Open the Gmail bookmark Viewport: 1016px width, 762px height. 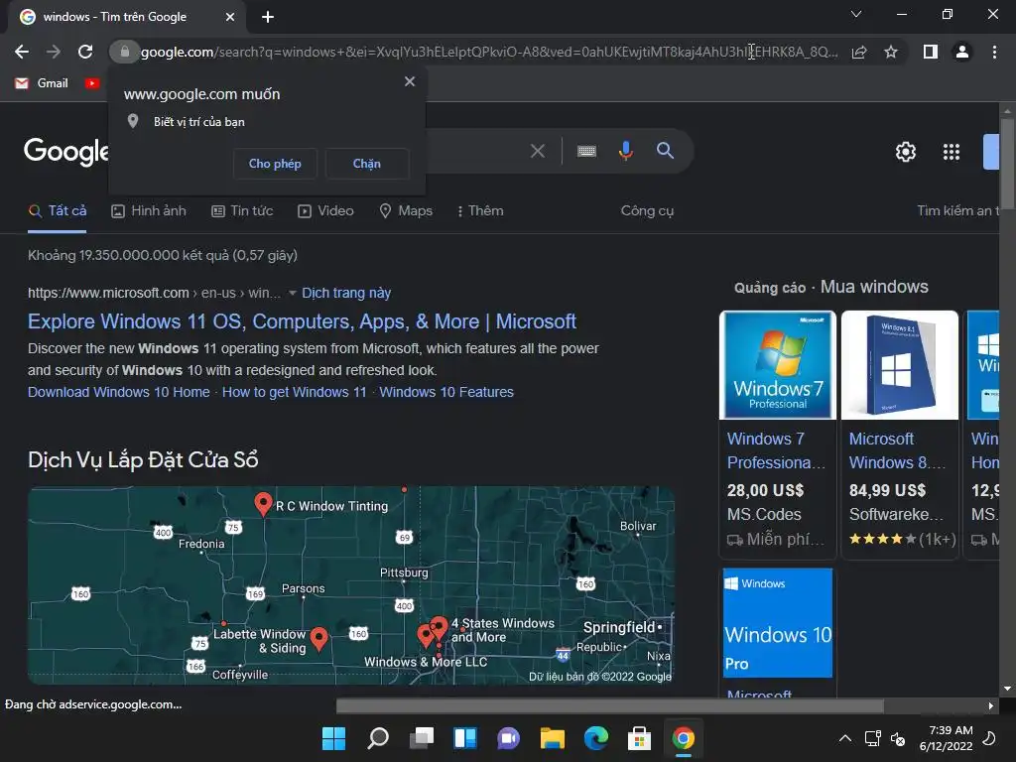(x=42, y=83)
